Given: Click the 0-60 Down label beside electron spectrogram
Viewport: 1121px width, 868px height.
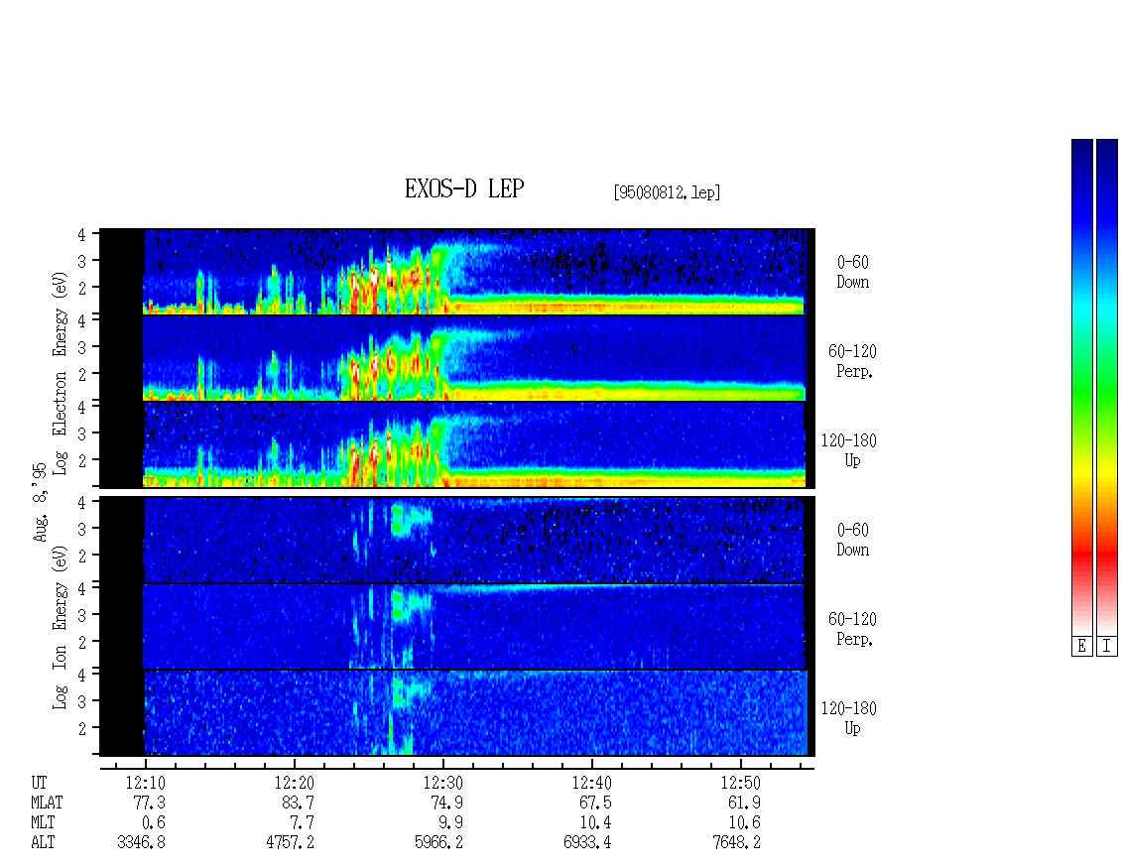Looking at the screenshot, I should click(x=853, y=272).
